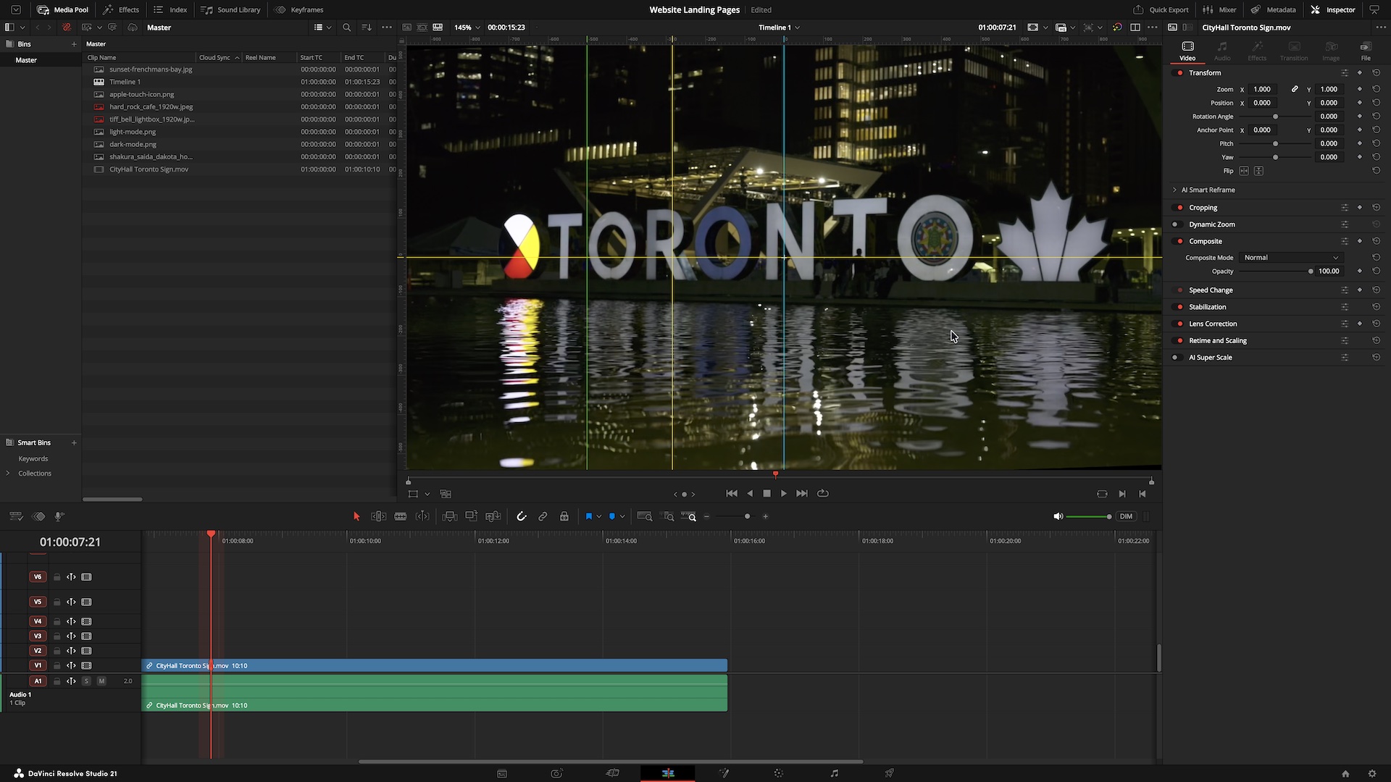This screenshot has height=782, width=1391.
Task: Click the DIM audio button
Action: tap(1126, 516)
